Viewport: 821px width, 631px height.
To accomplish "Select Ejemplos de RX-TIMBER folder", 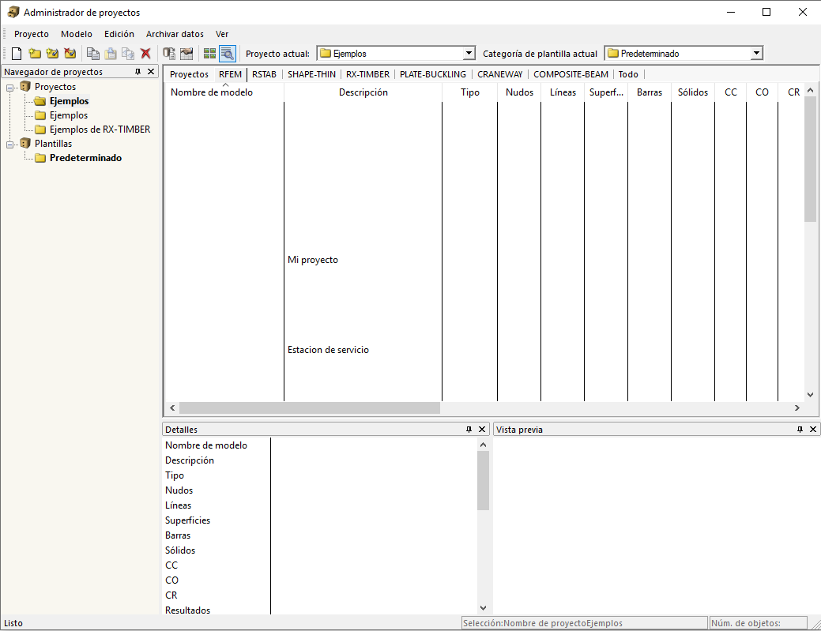I will pos(100,130).
